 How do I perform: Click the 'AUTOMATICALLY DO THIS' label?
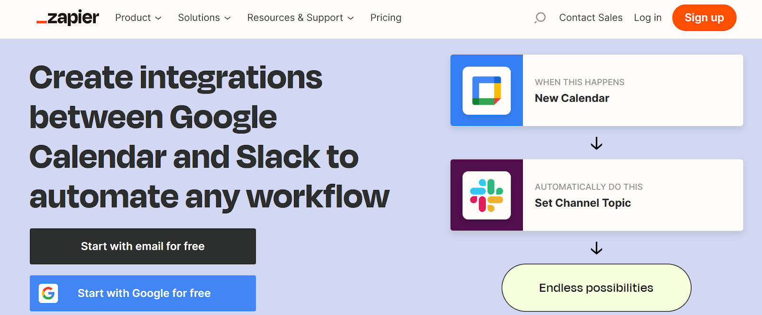tap(589, 187)
